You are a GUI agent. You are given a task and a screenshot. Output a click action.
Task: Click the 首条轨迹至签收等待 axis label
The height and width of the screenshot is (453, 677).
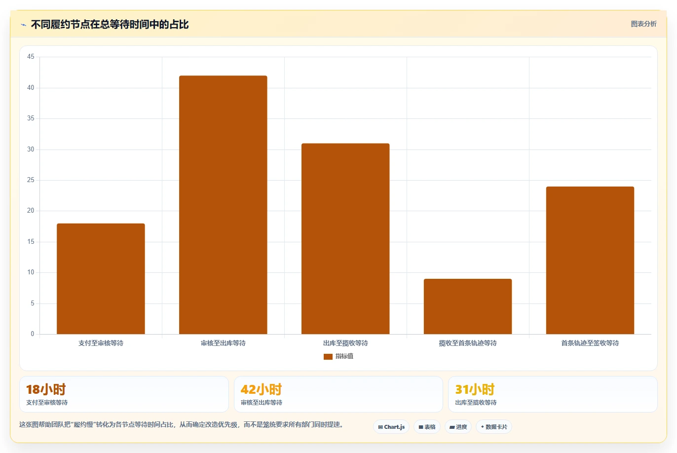pos(590,343)
